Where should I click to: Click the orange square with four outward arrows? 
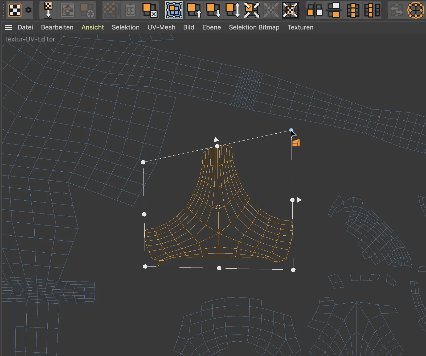pyautogui.click(x=252, y=10)
